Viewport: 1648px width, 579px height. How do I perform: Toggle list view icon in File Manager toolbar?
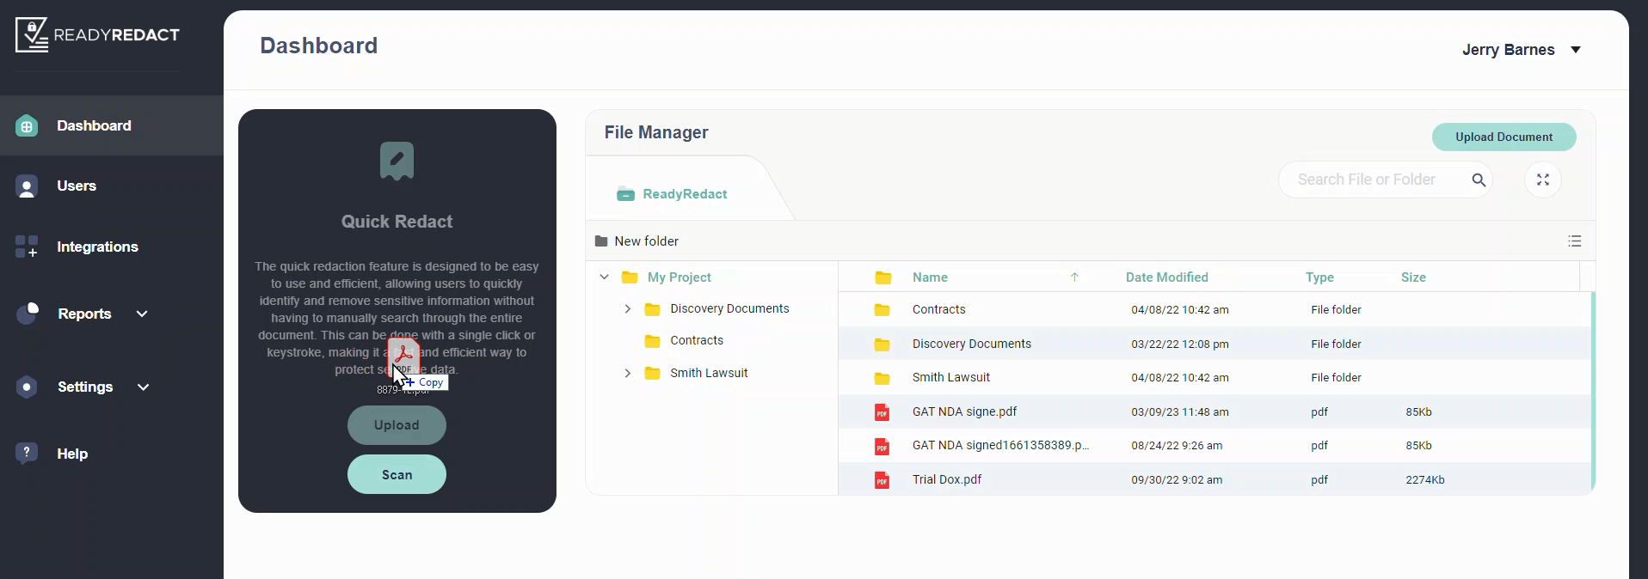pyautogui.click(x=1575, y=241)
